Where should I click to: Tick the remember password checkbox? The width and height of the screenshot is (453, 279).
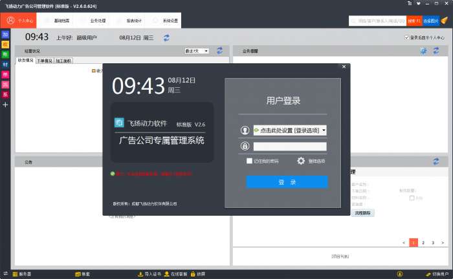point(249,161)
